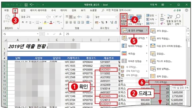Switch to the Insert (삽입) ribbon tab
The image size is (193, 108).
pyautogui.click(x=23, y=10)
